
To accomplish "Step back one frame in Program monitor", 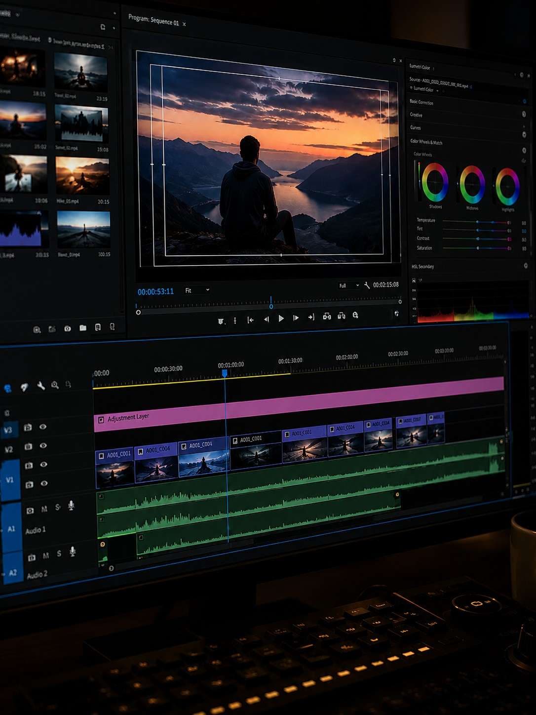I will [x=266, y=319].
